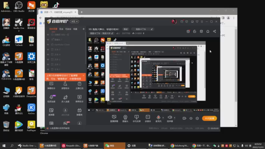Open 弹幕秀 danmaku show tool

pos(79,112)
